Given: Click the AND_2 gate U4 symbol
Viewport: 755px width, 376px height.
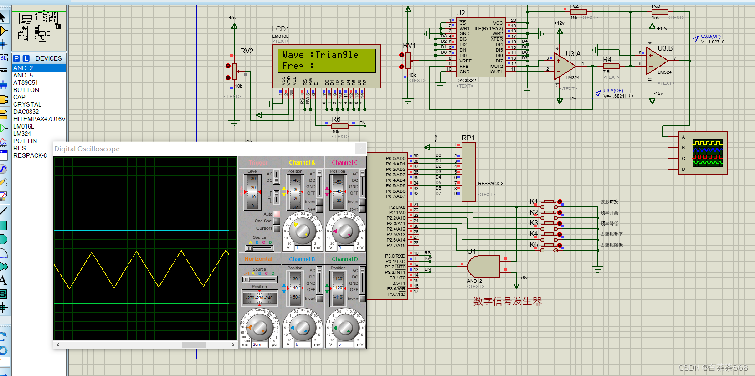Looking at the screenshot, I should click(x=484, y=266).
